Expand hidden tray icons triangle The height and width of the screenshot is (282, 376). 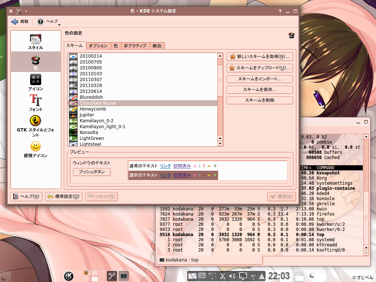(x=261, y=276)
